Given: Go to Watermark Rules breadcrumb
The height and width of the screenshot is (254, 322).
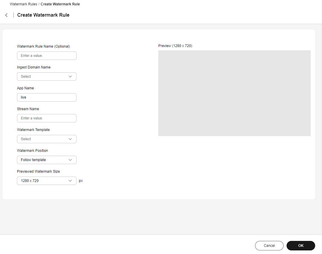Looking at the screenshot, I should click(x=24, y=4).
